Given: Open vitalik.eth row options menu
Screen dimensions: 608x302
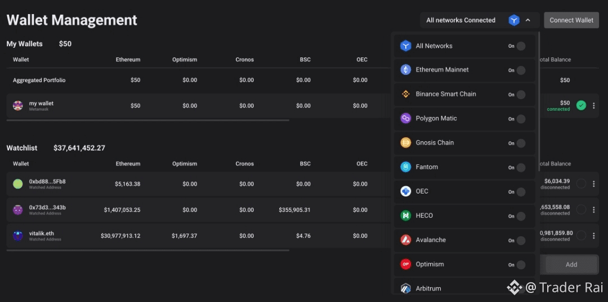Looking at the screenshot, I should pyautogui.click(x=593, y=236).
